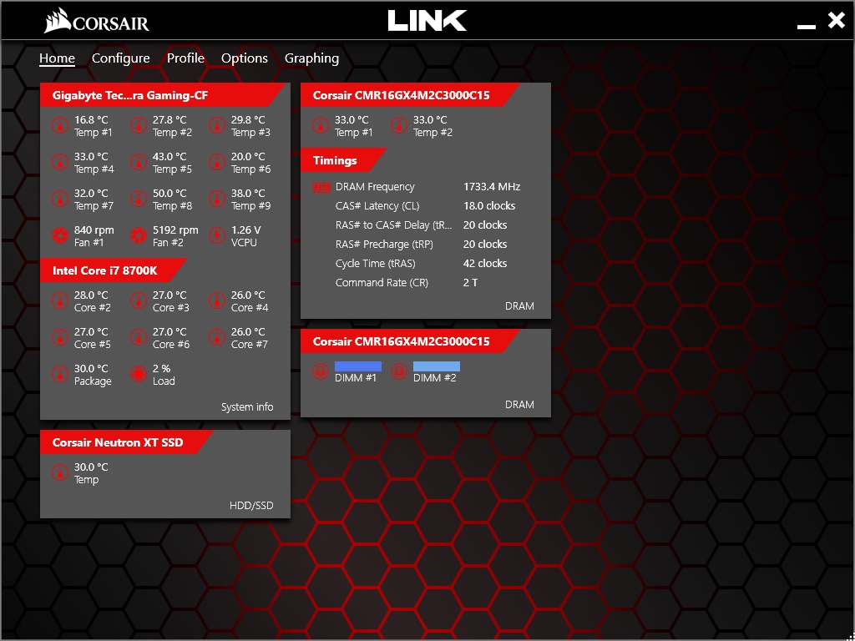The height and width of the screenshot is (641, 855).
Task: Select the CPU Load icon
Action: (x=139, y=375)
